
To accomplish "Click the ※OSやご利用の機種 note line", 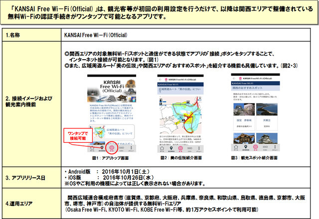I will 135,184.
